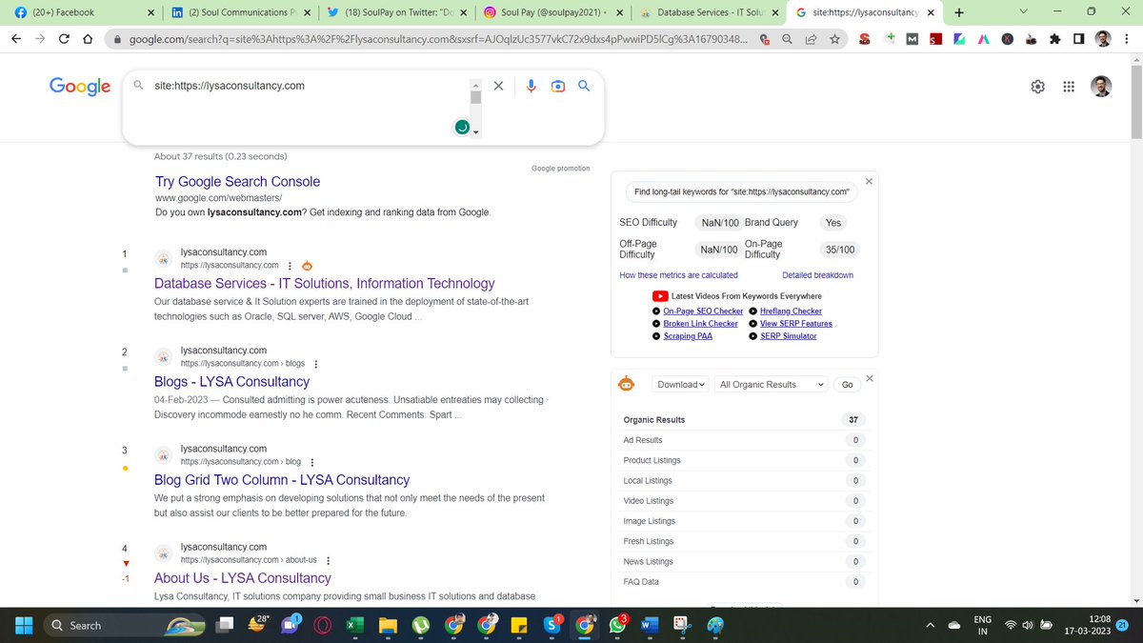Open the Chrome three-dot menu

[x=1128, y=39]
